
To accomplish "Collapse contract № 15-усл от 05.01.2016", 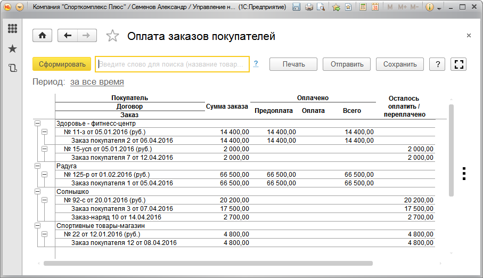I will pyautogui.click(x=45, y=149).
